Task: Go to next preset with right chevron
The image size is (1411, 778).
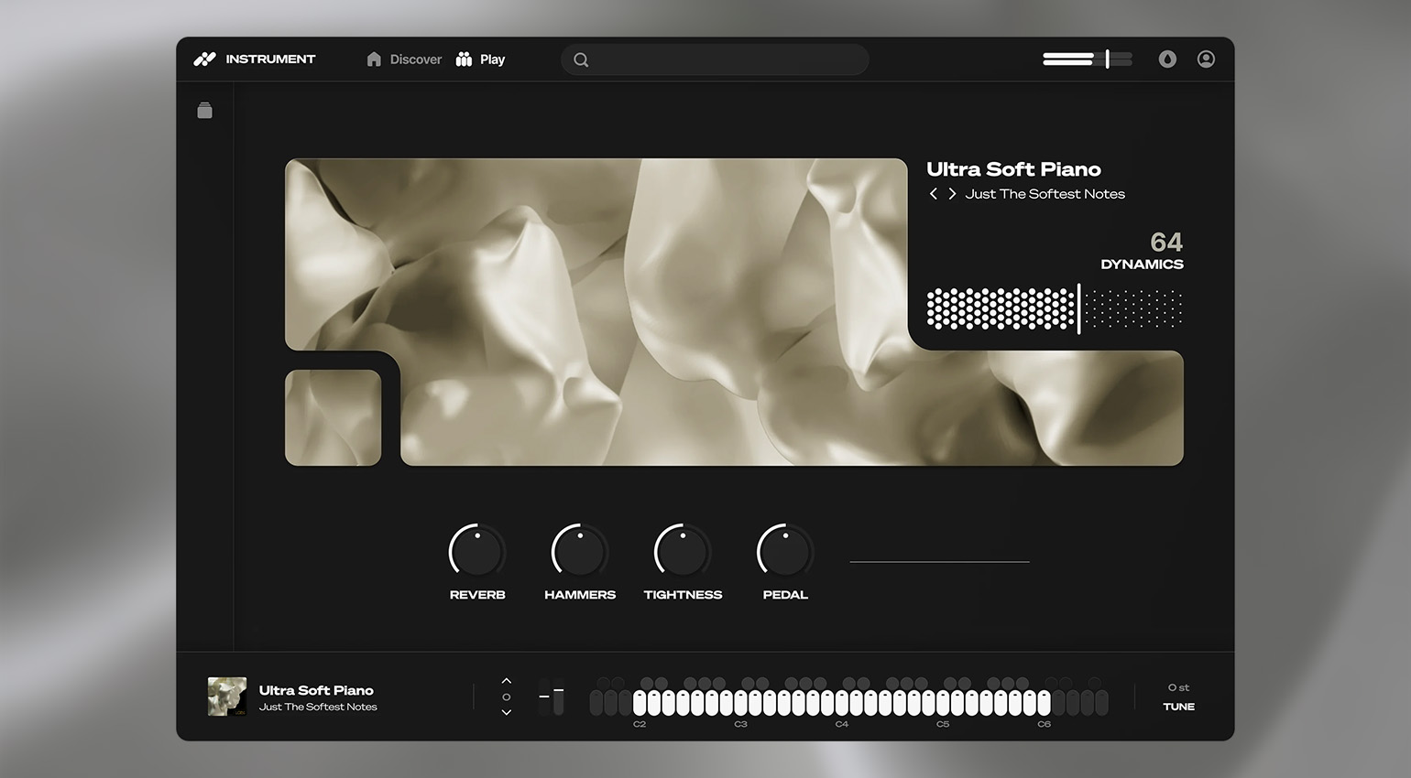Action: tap(952, 194)
